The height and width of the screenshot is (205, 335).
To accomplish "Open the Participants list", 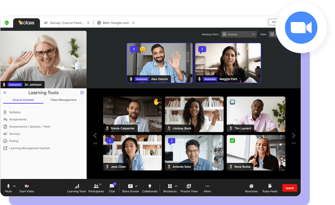I will (96, 186).
